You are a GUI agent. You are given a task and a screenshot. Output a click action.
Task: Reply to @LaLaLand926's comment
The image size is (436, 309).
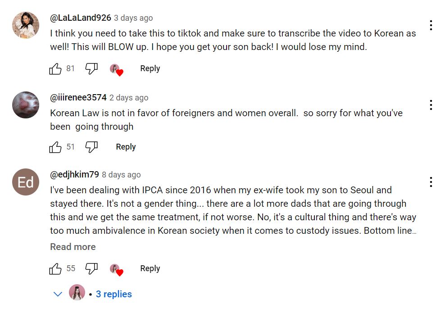(150, 68)
